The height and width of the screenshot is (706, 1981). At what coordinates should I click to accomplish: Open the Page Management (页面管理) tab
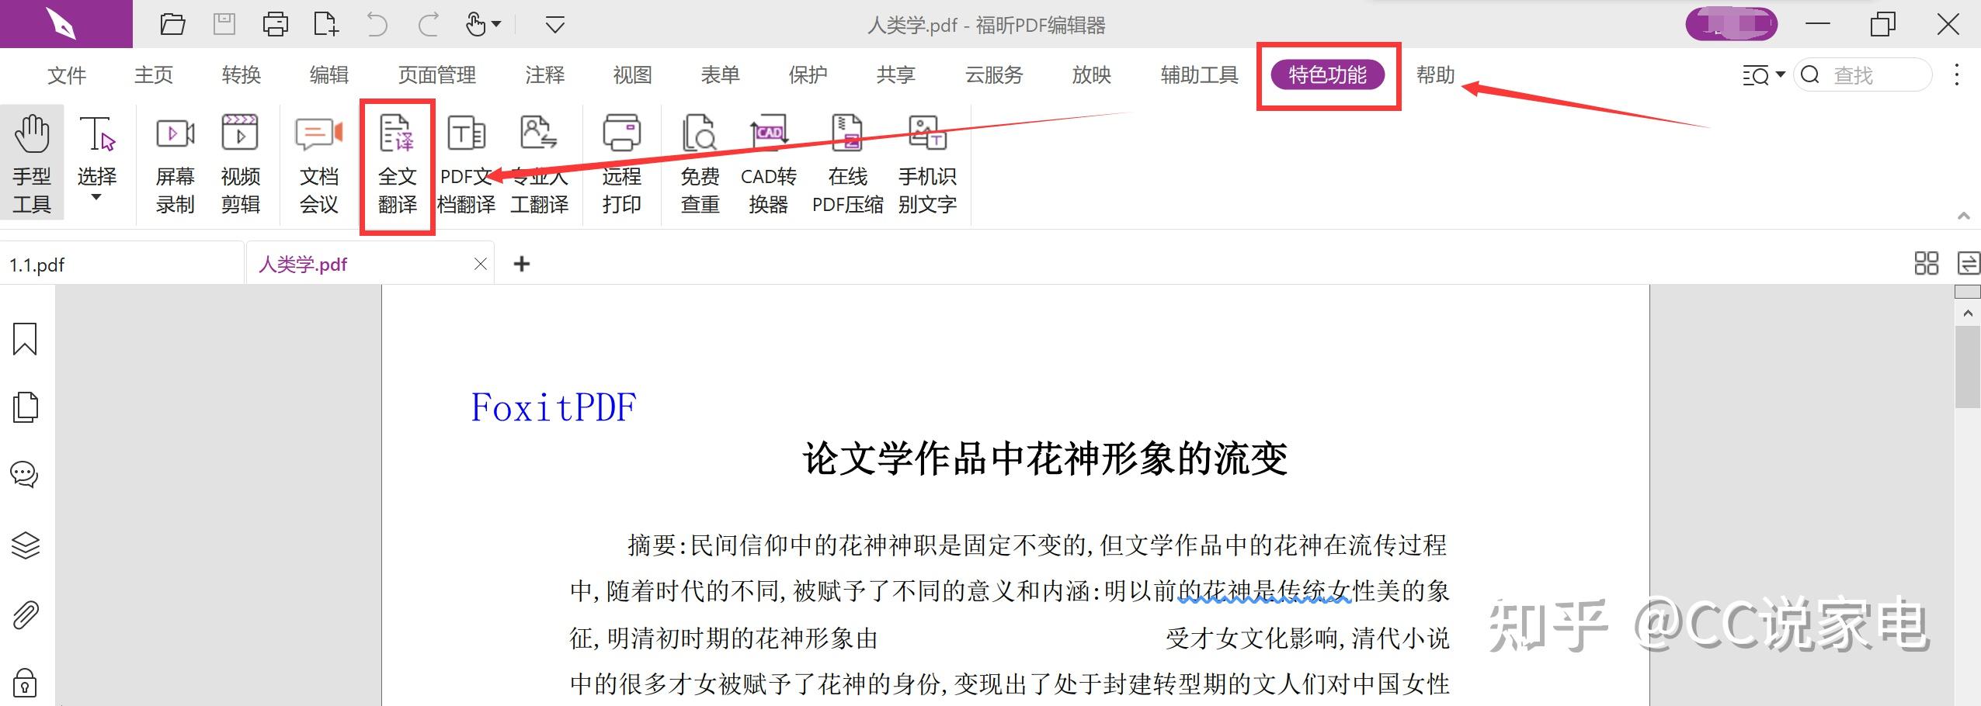pyautogui.click(x=437, y=75)
